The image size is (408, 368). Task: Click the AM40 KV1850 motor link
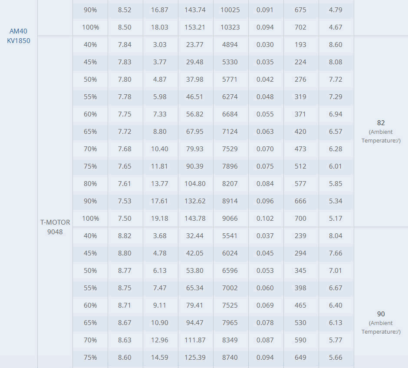(19, 36)
